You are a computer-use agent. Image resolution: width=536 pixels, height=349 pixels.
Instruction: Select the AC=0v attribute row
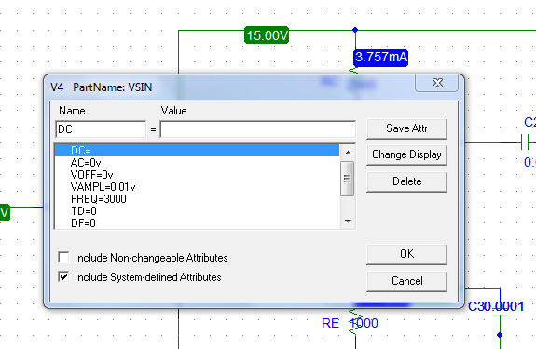tap(198, 163)
